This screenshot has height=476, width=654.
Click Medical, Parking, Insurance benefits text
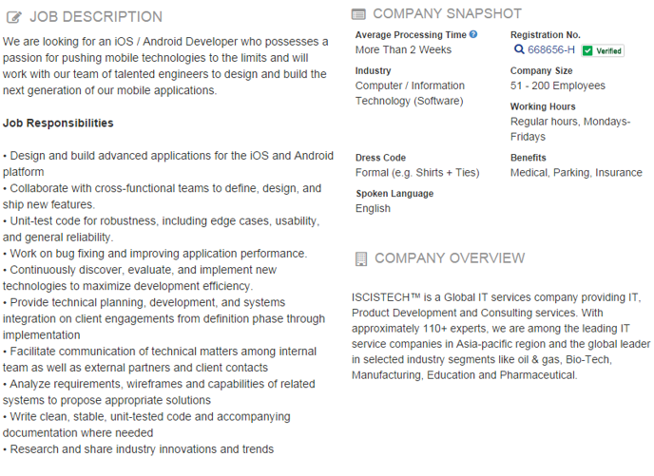pyautogui.click(x=576, y=173)
